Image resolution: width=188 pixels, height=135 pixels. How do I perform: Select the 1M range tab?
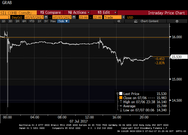(x=17, y=21)
